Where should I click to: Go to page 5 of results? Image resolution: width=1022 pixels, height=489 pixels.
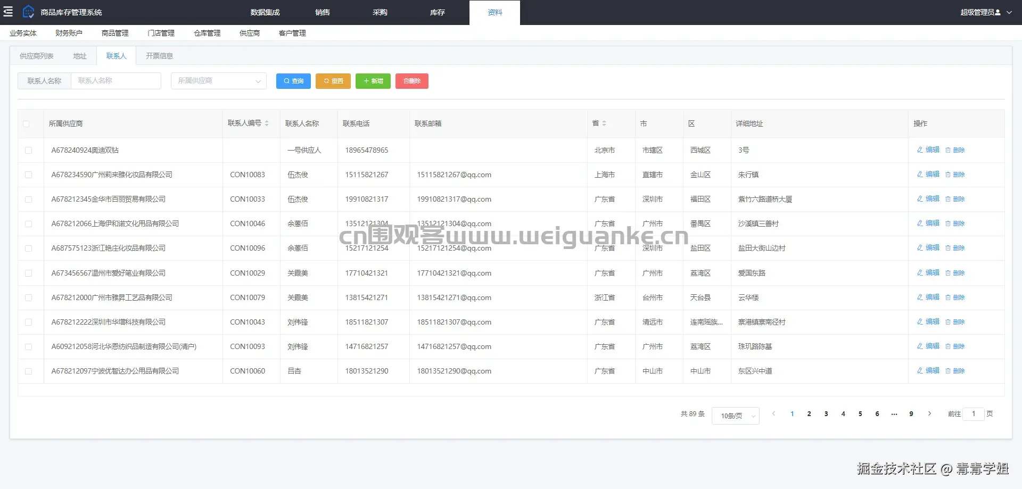[860, 414]
